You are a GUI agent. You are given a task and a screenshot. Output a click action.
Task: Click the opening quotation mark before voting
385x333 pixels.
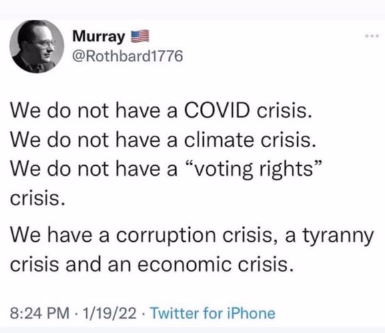coord(189,164)
